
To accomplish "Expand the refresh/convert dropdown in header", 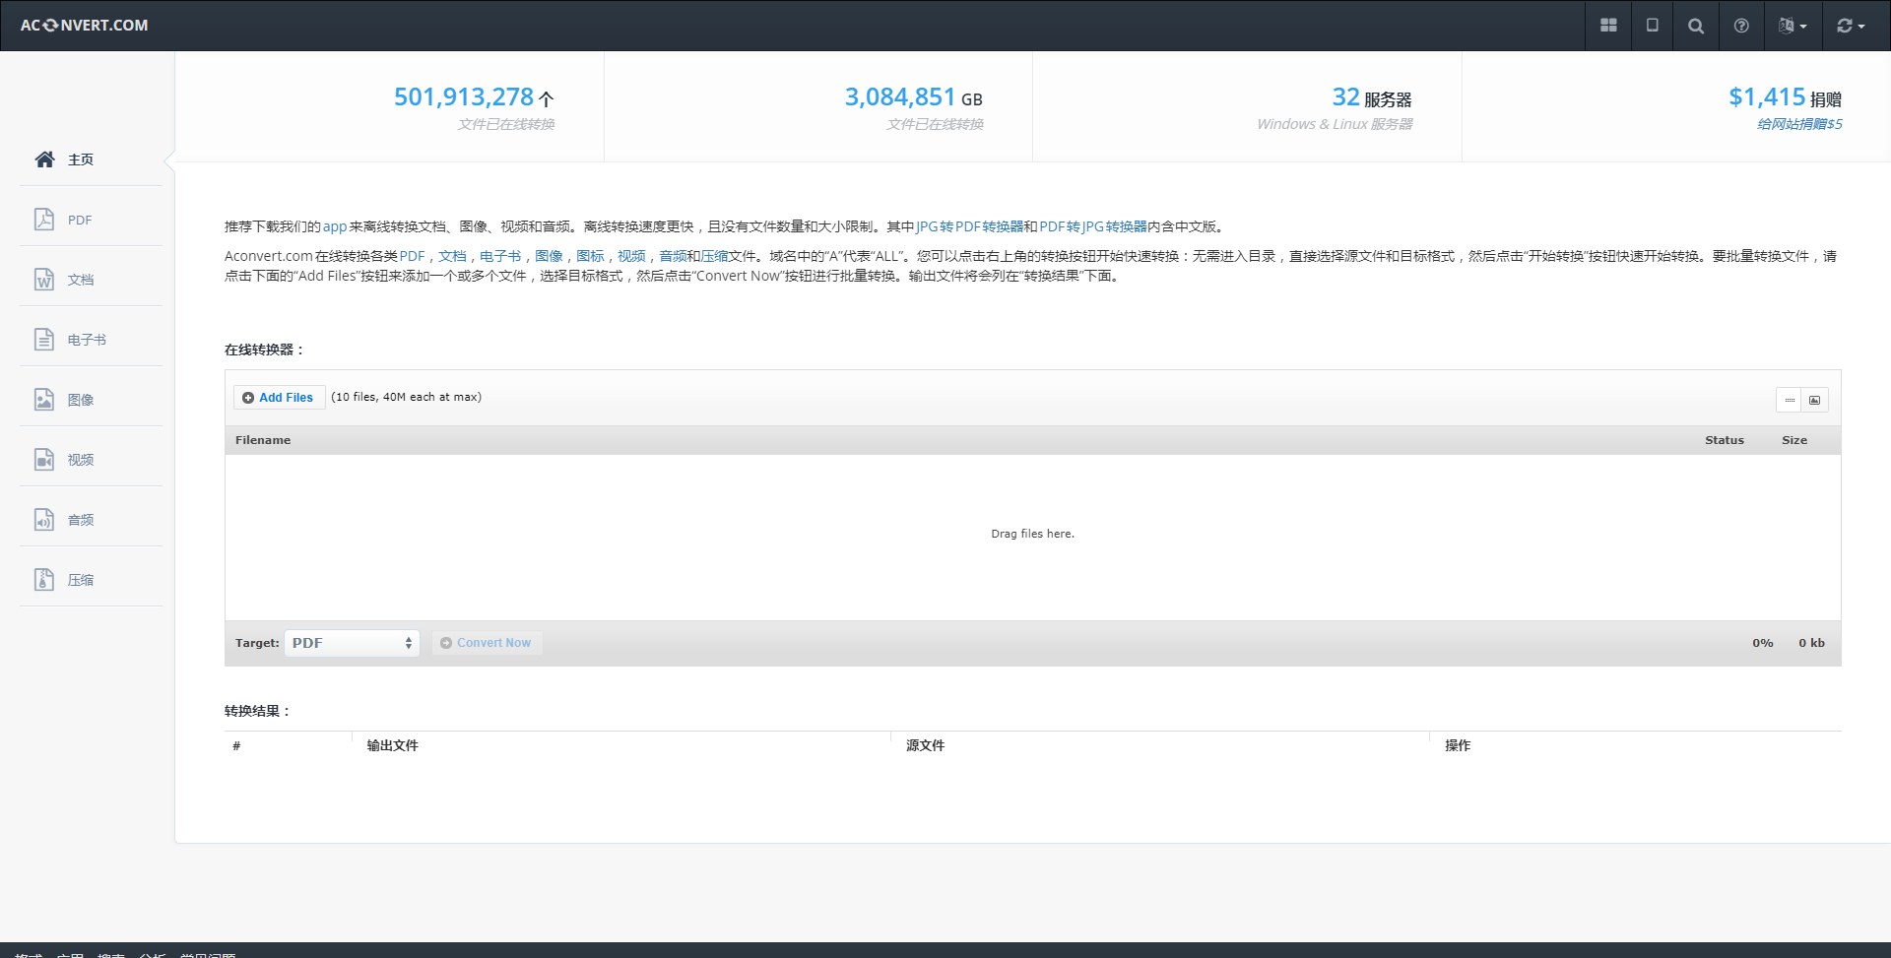I will click(1850, 26).
